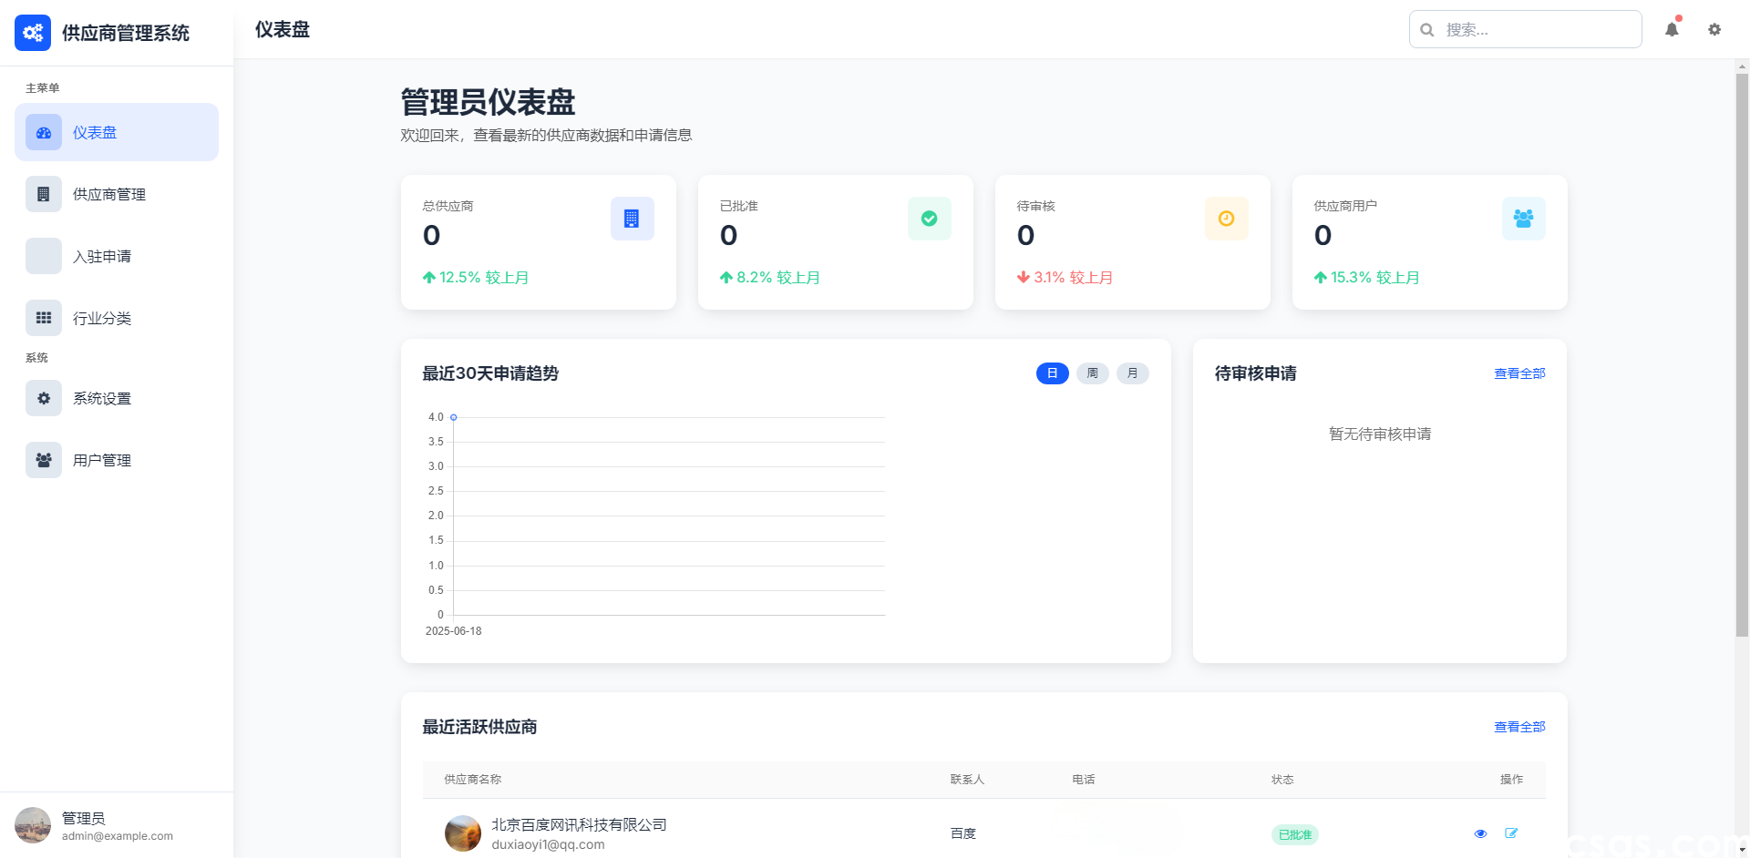The width and height of the screenshot is (1750, 858).
Task: Click the 操作 column header
Action: pos(1511,780)
